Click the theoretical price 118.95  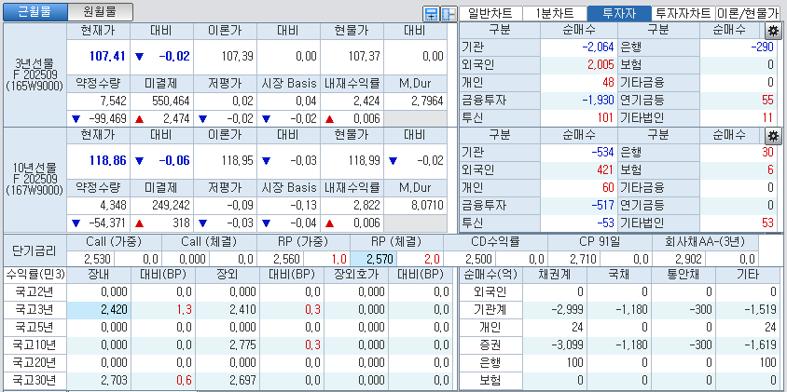coord(236,160)
